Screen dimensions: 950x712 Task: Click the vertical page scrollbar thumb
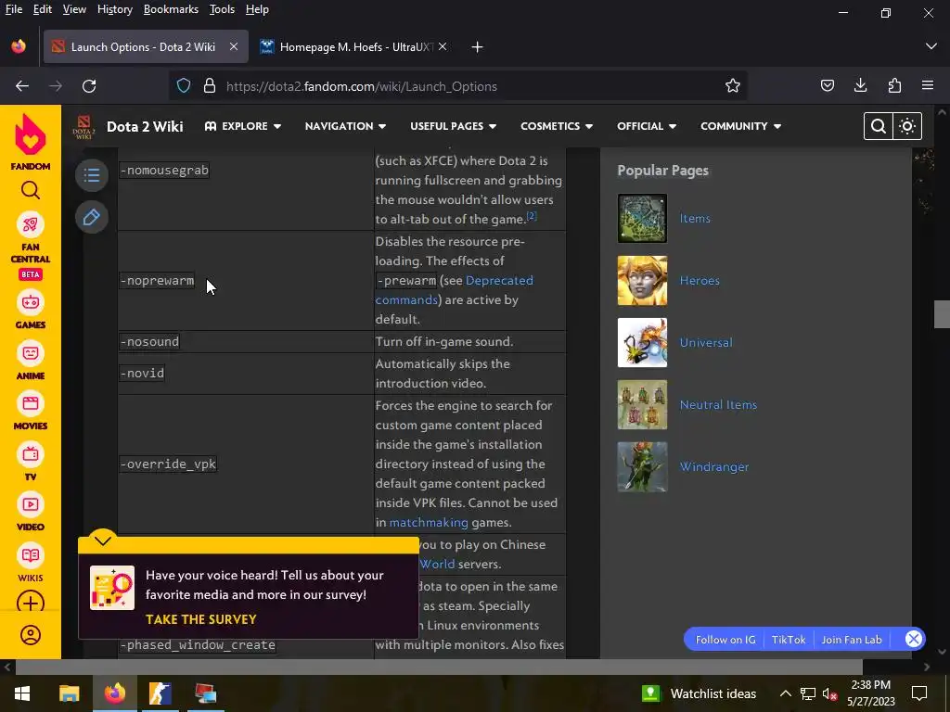point(942,314)
